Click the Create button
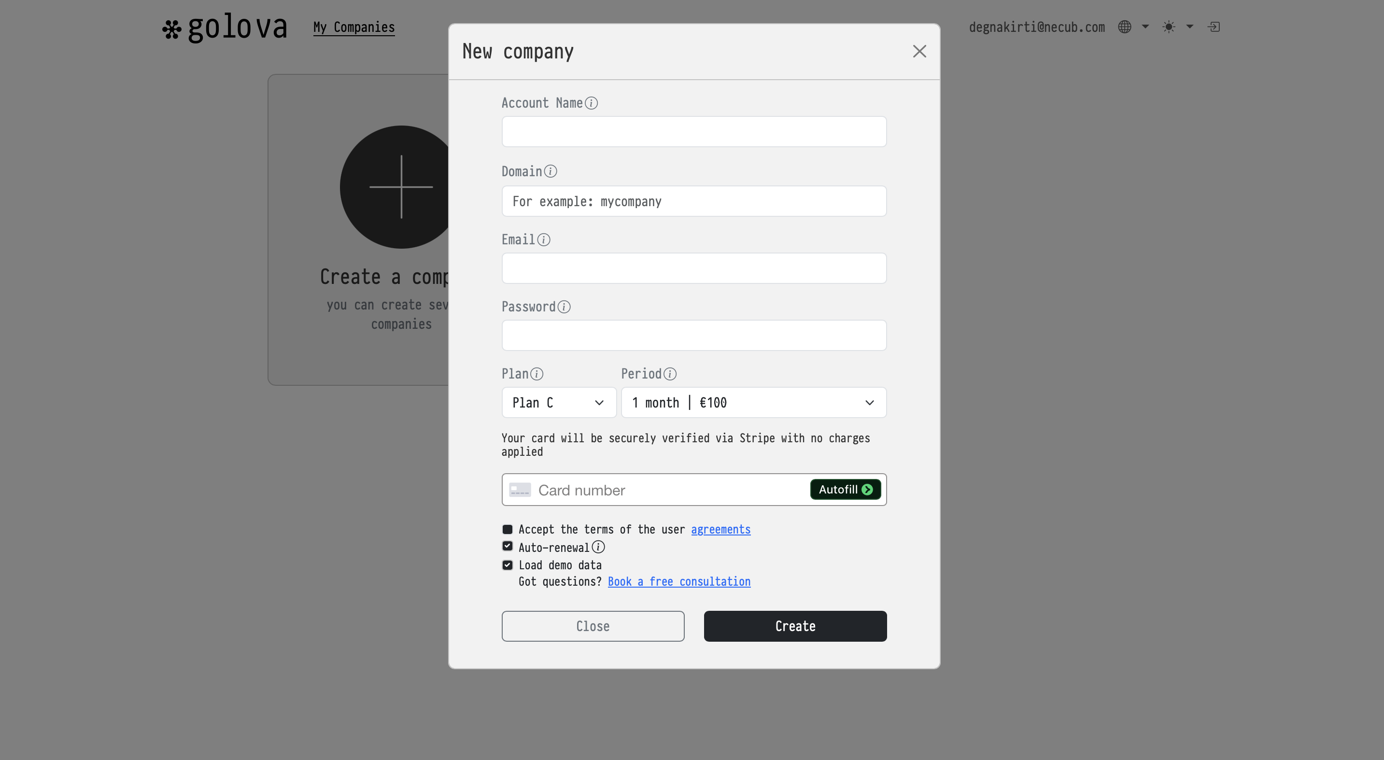Screen dimensions: 1384x760 tap(795, 626)
